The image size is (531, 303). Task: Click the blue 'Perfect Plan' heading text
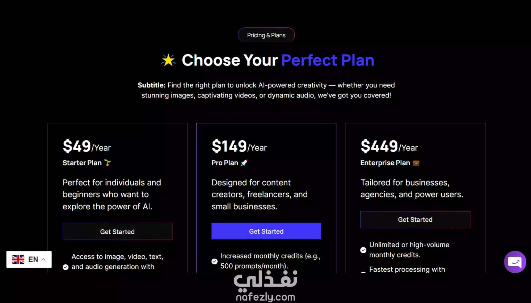click(x=328, y=60)
